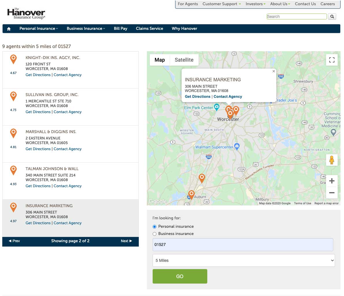Go to previous page of agents

pyautogui.click(x=14, y=241)
